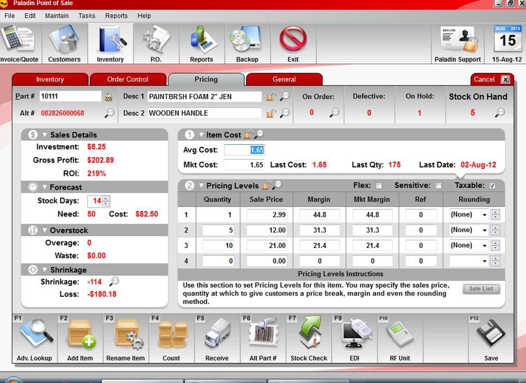This screenshot has width=526, height=383.
Task: Collapse the Sales Details section
Action: click(44, 135)
